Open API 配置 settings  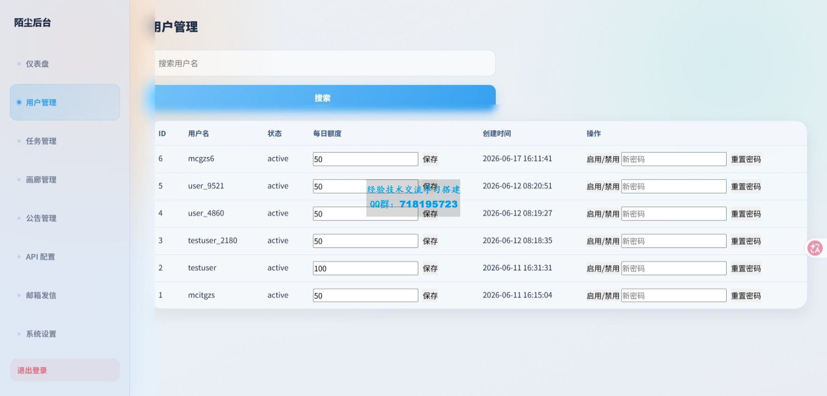coord(65,257)
